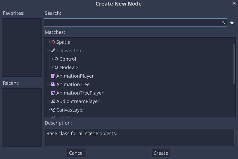The width and height of the screenshot is (238, 159).
Task: Expand the CanvasLayer branch
Action: click(49, 110)
